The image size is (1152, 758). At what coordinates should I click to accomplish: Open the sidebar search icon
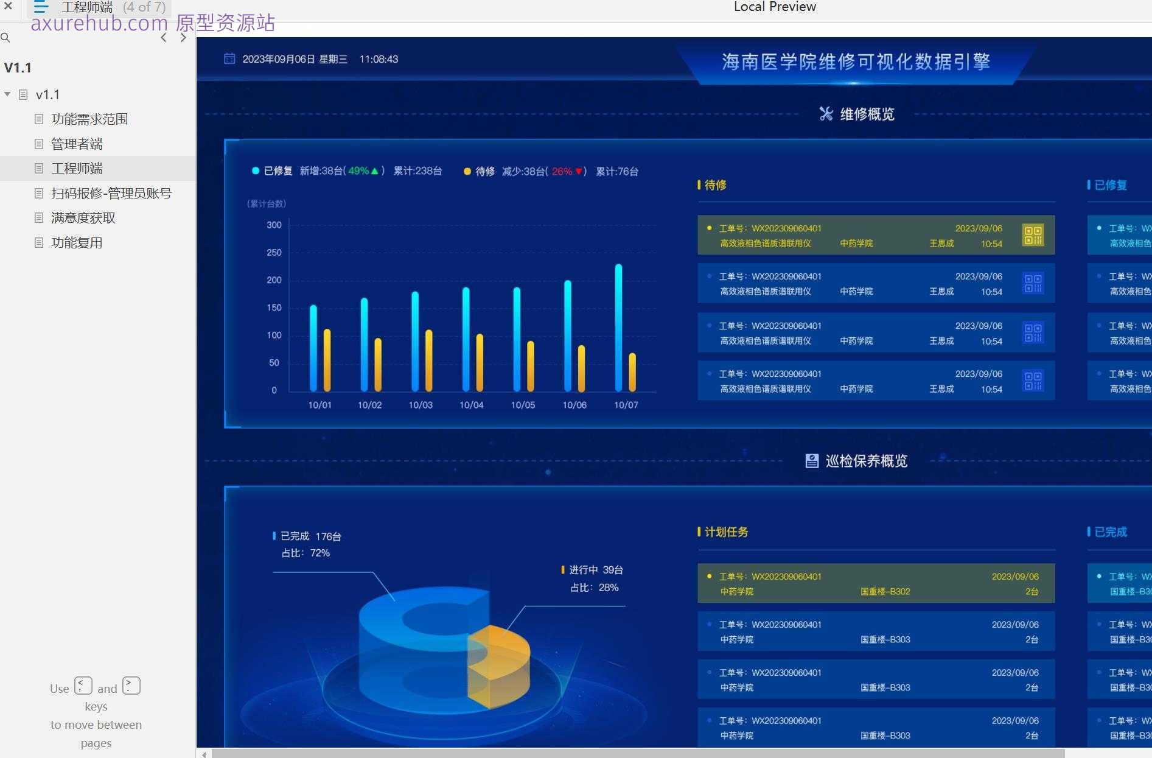[x=6, y=38]
